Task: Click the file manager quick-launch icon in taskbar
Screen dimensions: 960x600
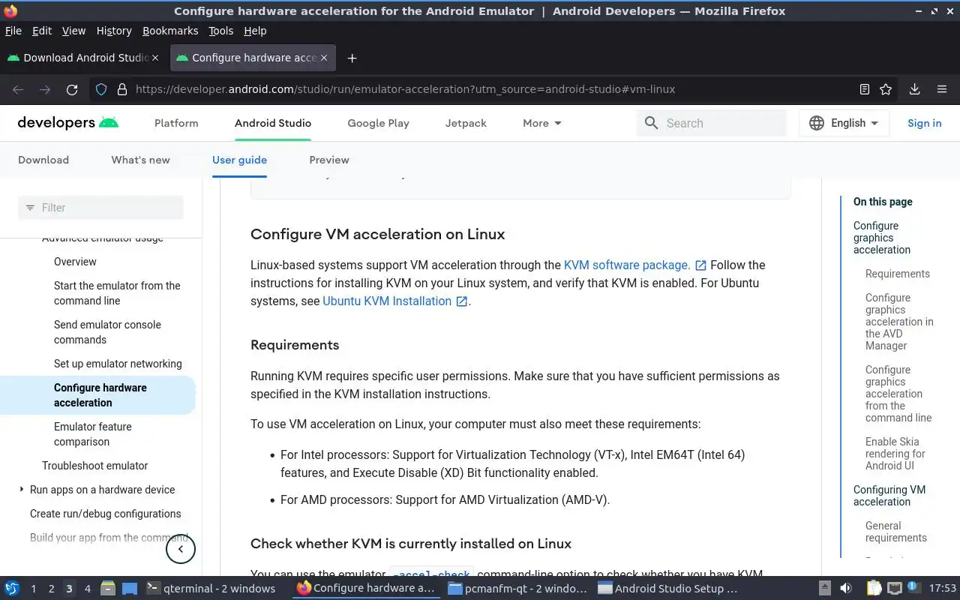Action: click(107, 588)
